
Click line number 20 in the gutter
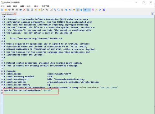pyautogui.click(x=2, y=68)
